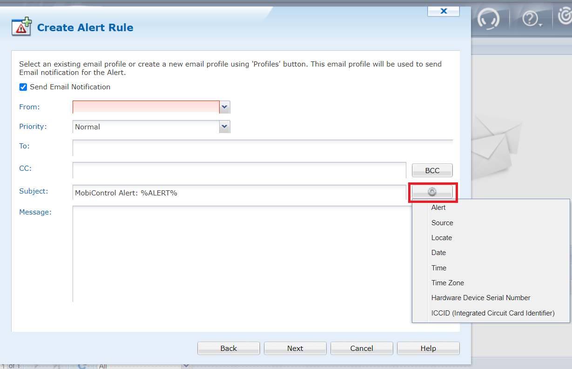Expand the From email profile dropdown
The width and height of the screenshot is (572, 369).
tap(225, 107)
